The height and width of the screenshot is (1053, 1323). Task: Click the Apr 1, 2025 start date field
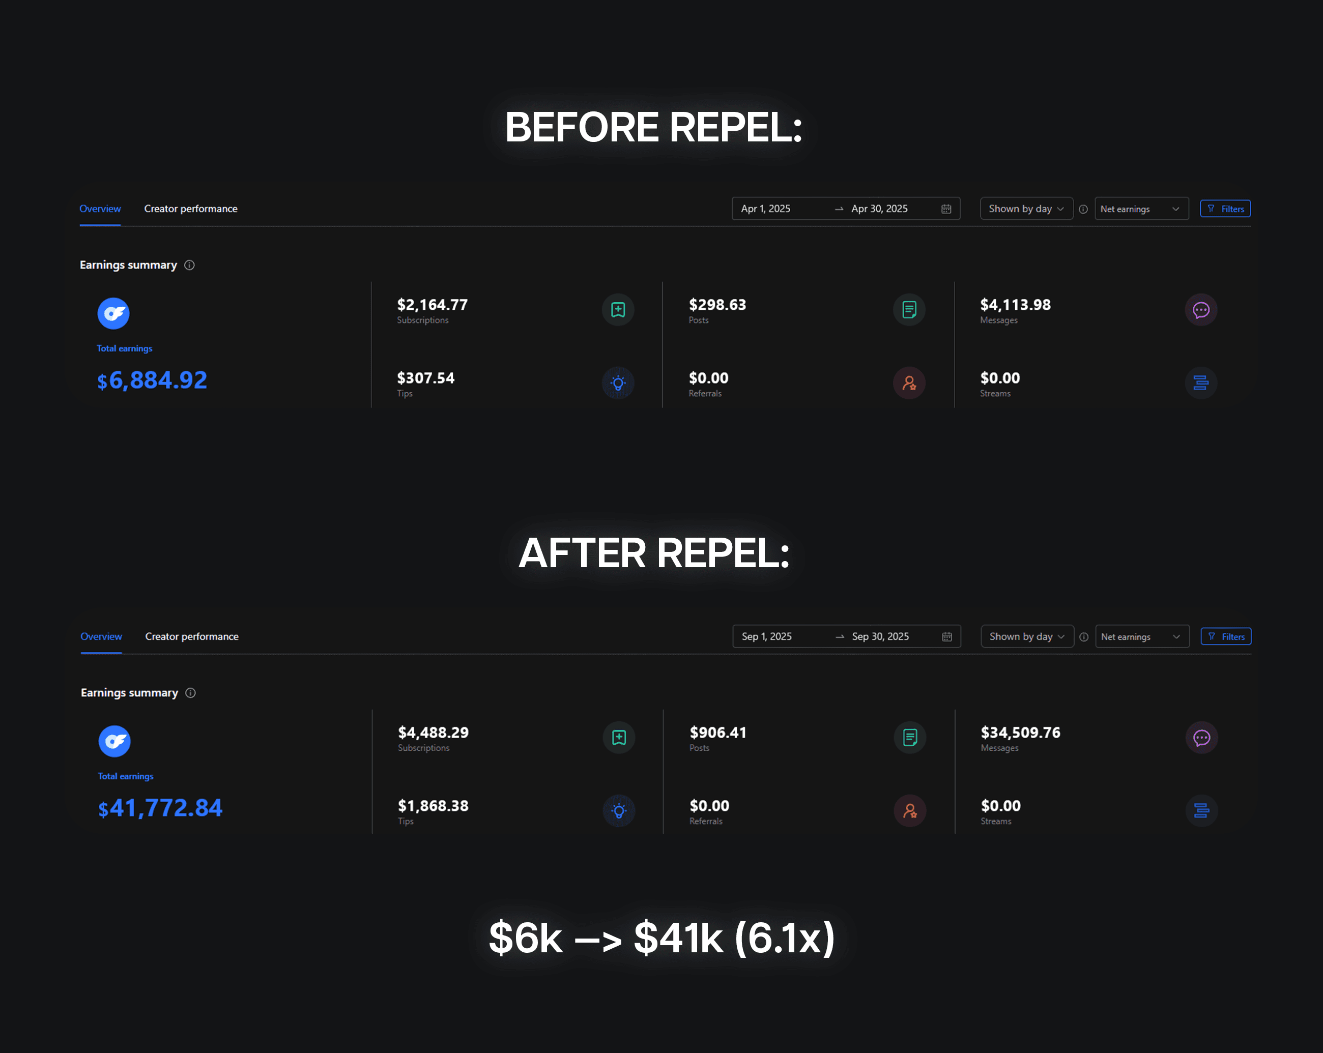click(x=766, y=209)
